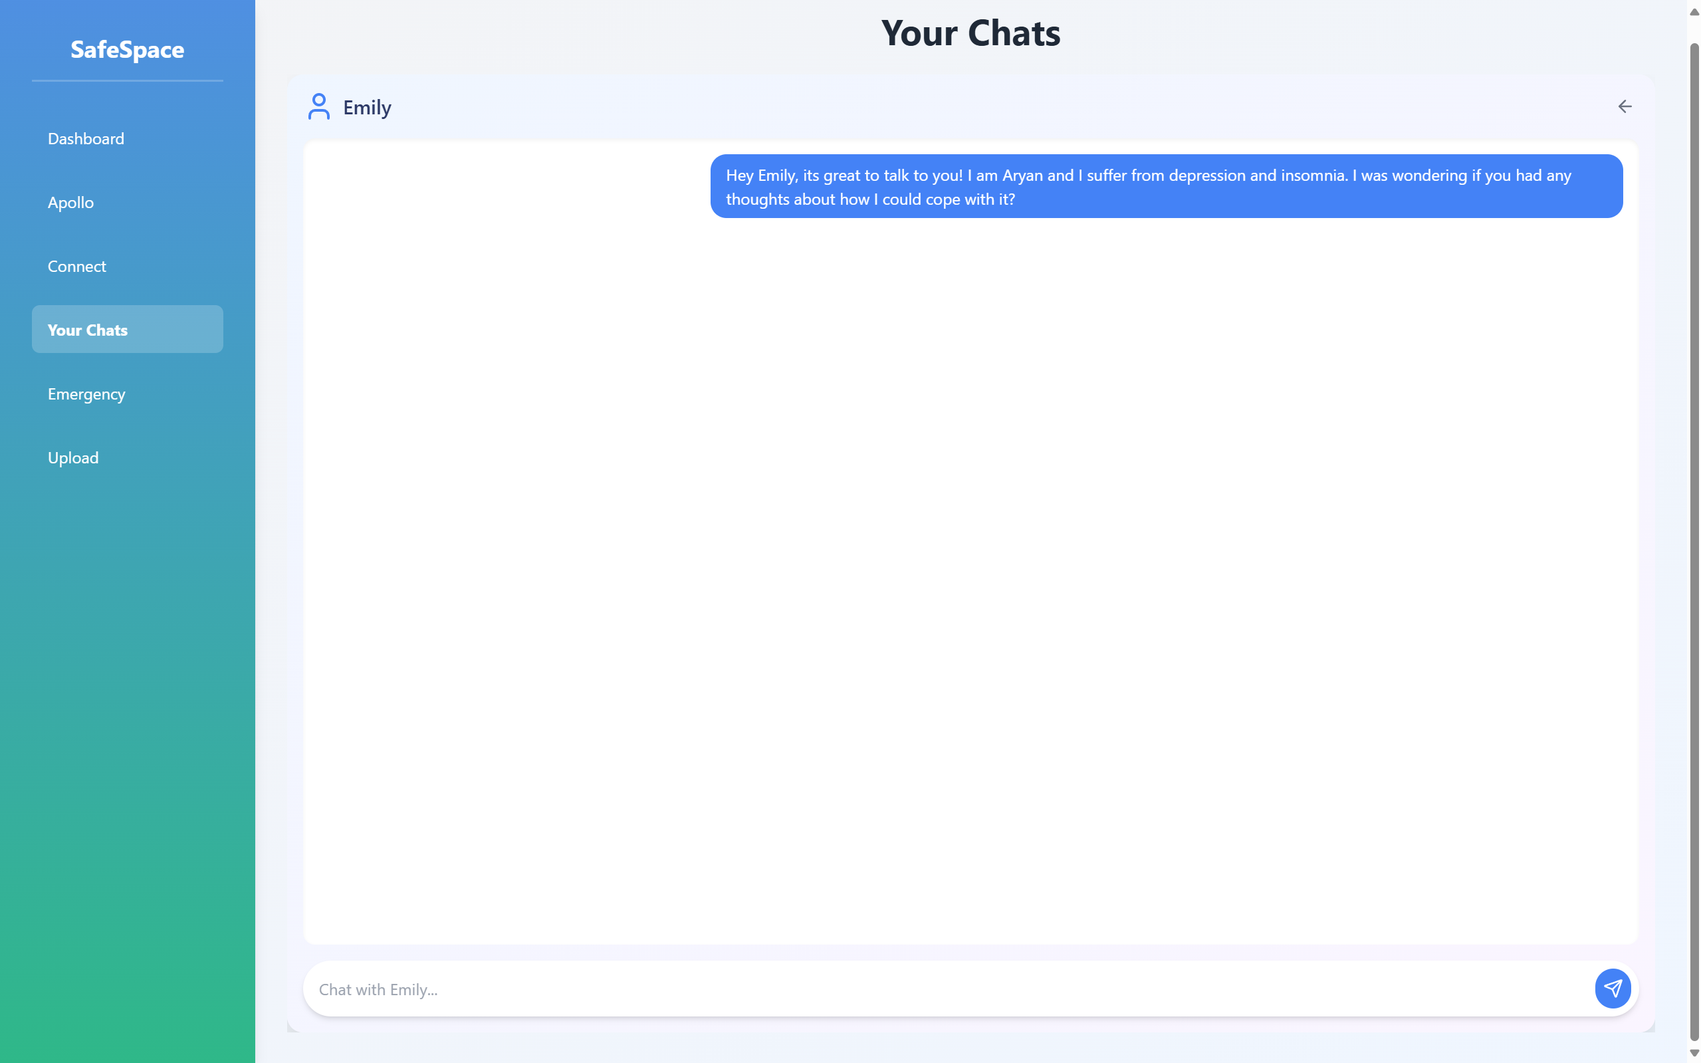Go to Apollo in the sidebar
The height and width of the screenshot is (1063, 1701).
click(70, 203)
